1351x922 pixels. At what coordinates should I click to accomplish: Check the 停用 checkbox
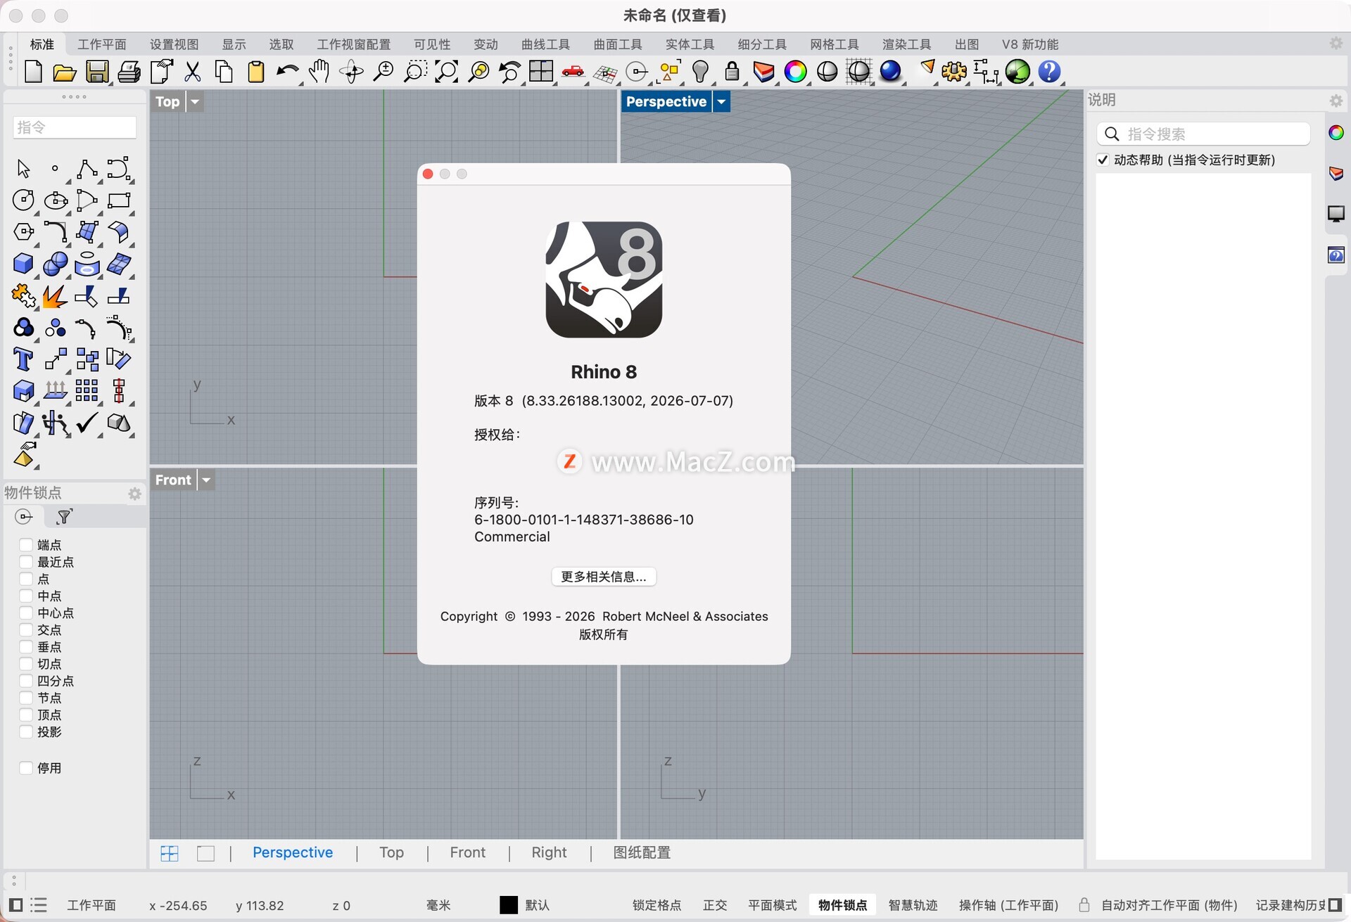point(26,768)
